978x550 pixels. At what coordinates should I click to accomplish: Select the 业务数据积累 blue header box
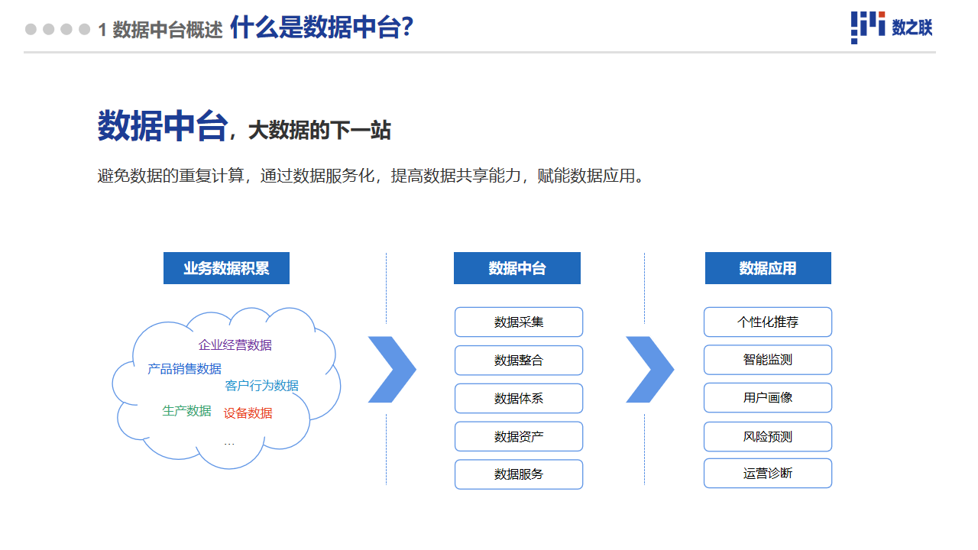(x=226, y=268)
